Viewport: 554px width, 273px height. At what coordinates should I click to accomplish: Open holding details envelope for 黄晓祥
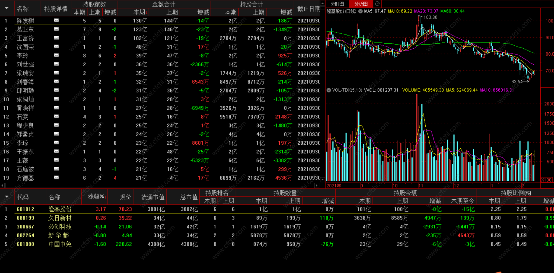tap(56, 108)
